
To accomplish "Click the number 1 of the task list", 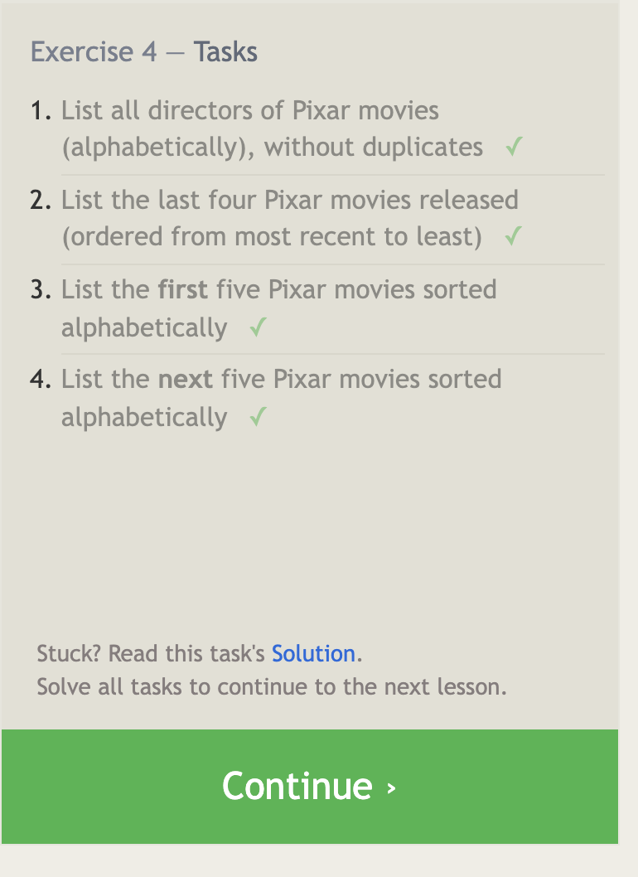I will pyautogui.click(x=41, y=111).
